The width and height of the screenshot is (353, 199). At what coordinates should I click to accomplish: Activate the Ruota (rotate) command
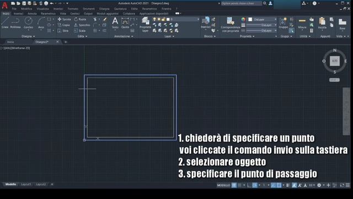[80, 19]
